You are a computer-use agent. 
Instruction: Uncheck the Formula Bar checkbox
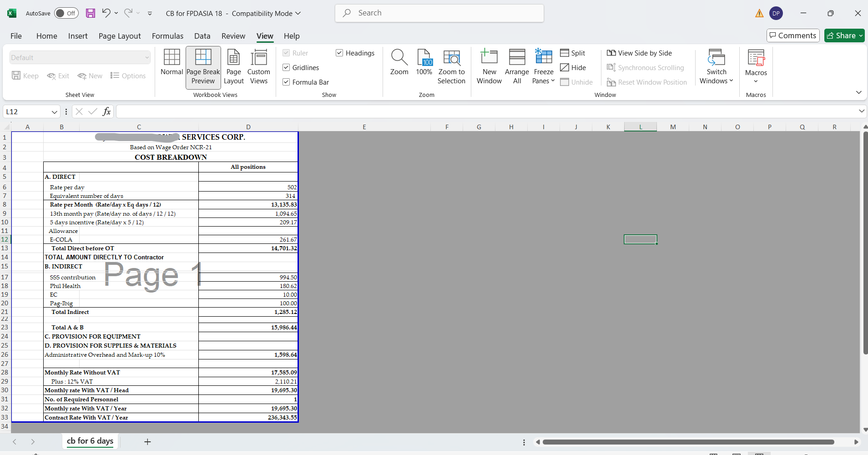(x=286, y=82)
